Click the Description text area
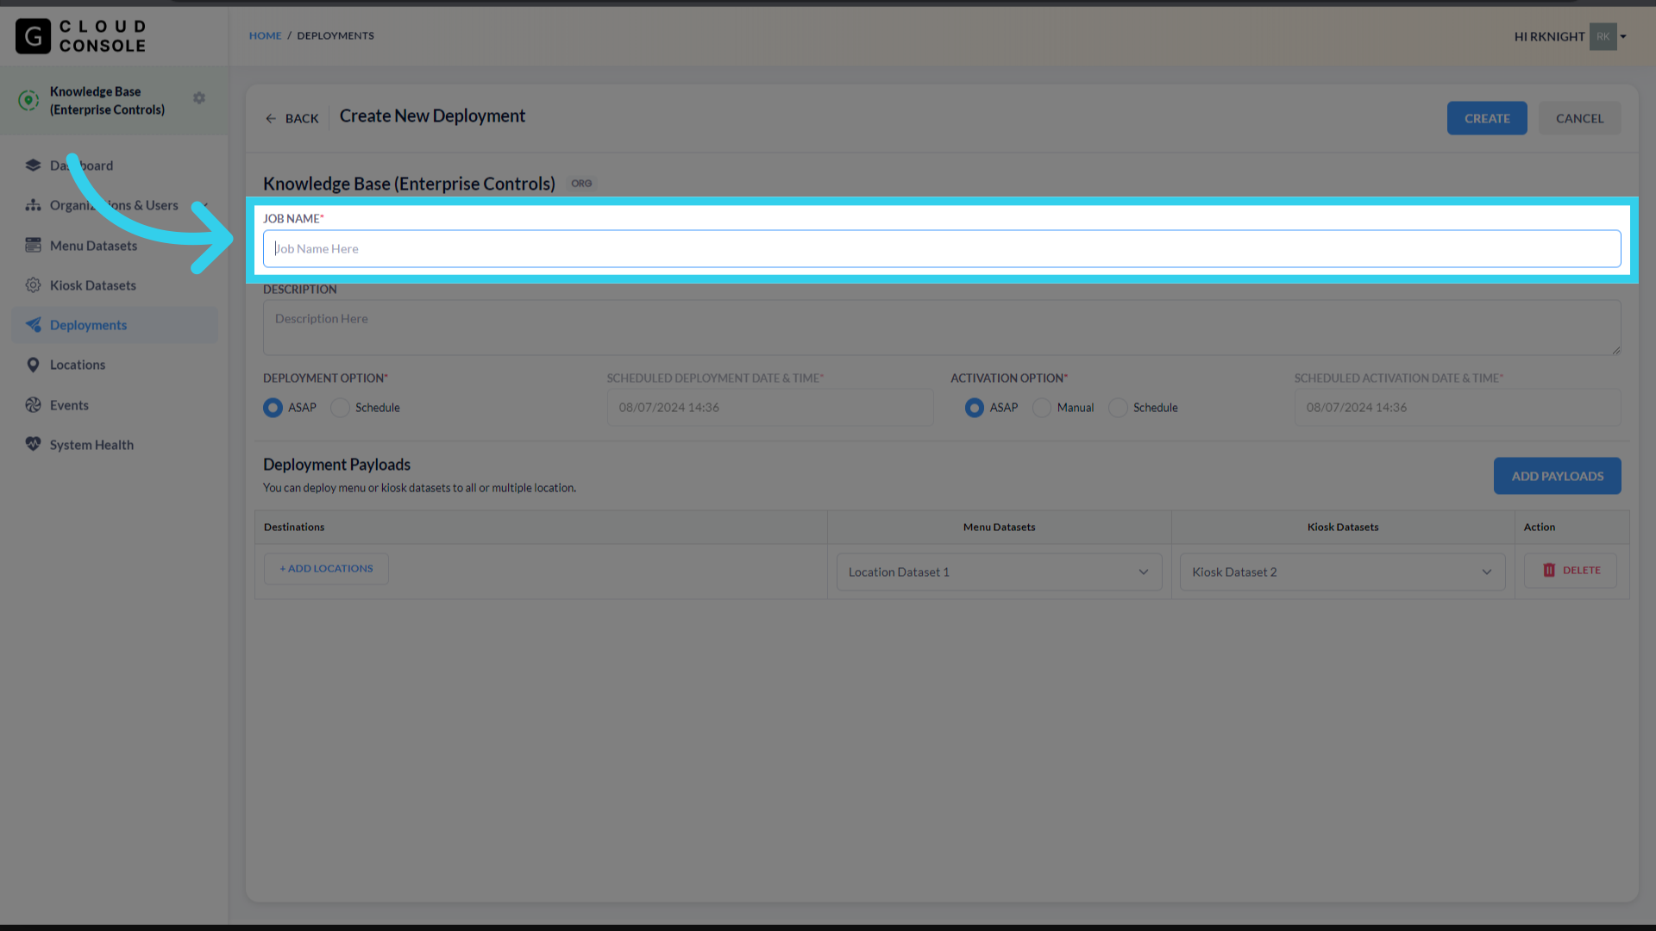 pos(942,328)
